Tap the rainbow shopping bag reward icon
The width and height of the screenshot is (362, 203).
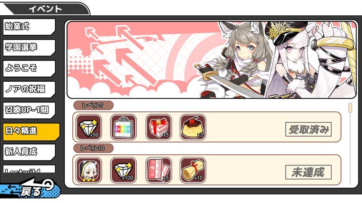(123, 127)
